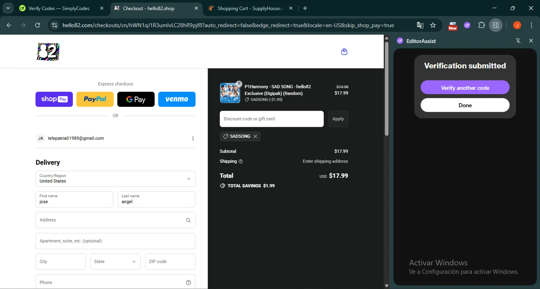Click the First name field

click(75, 199)
